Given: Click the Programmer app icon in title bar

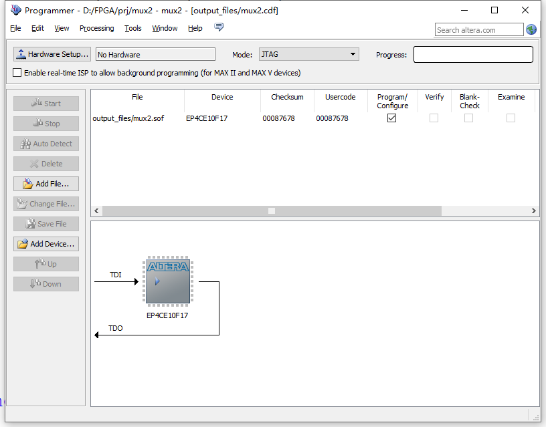Looking at the screenshot, I should [x=15, y=10].
